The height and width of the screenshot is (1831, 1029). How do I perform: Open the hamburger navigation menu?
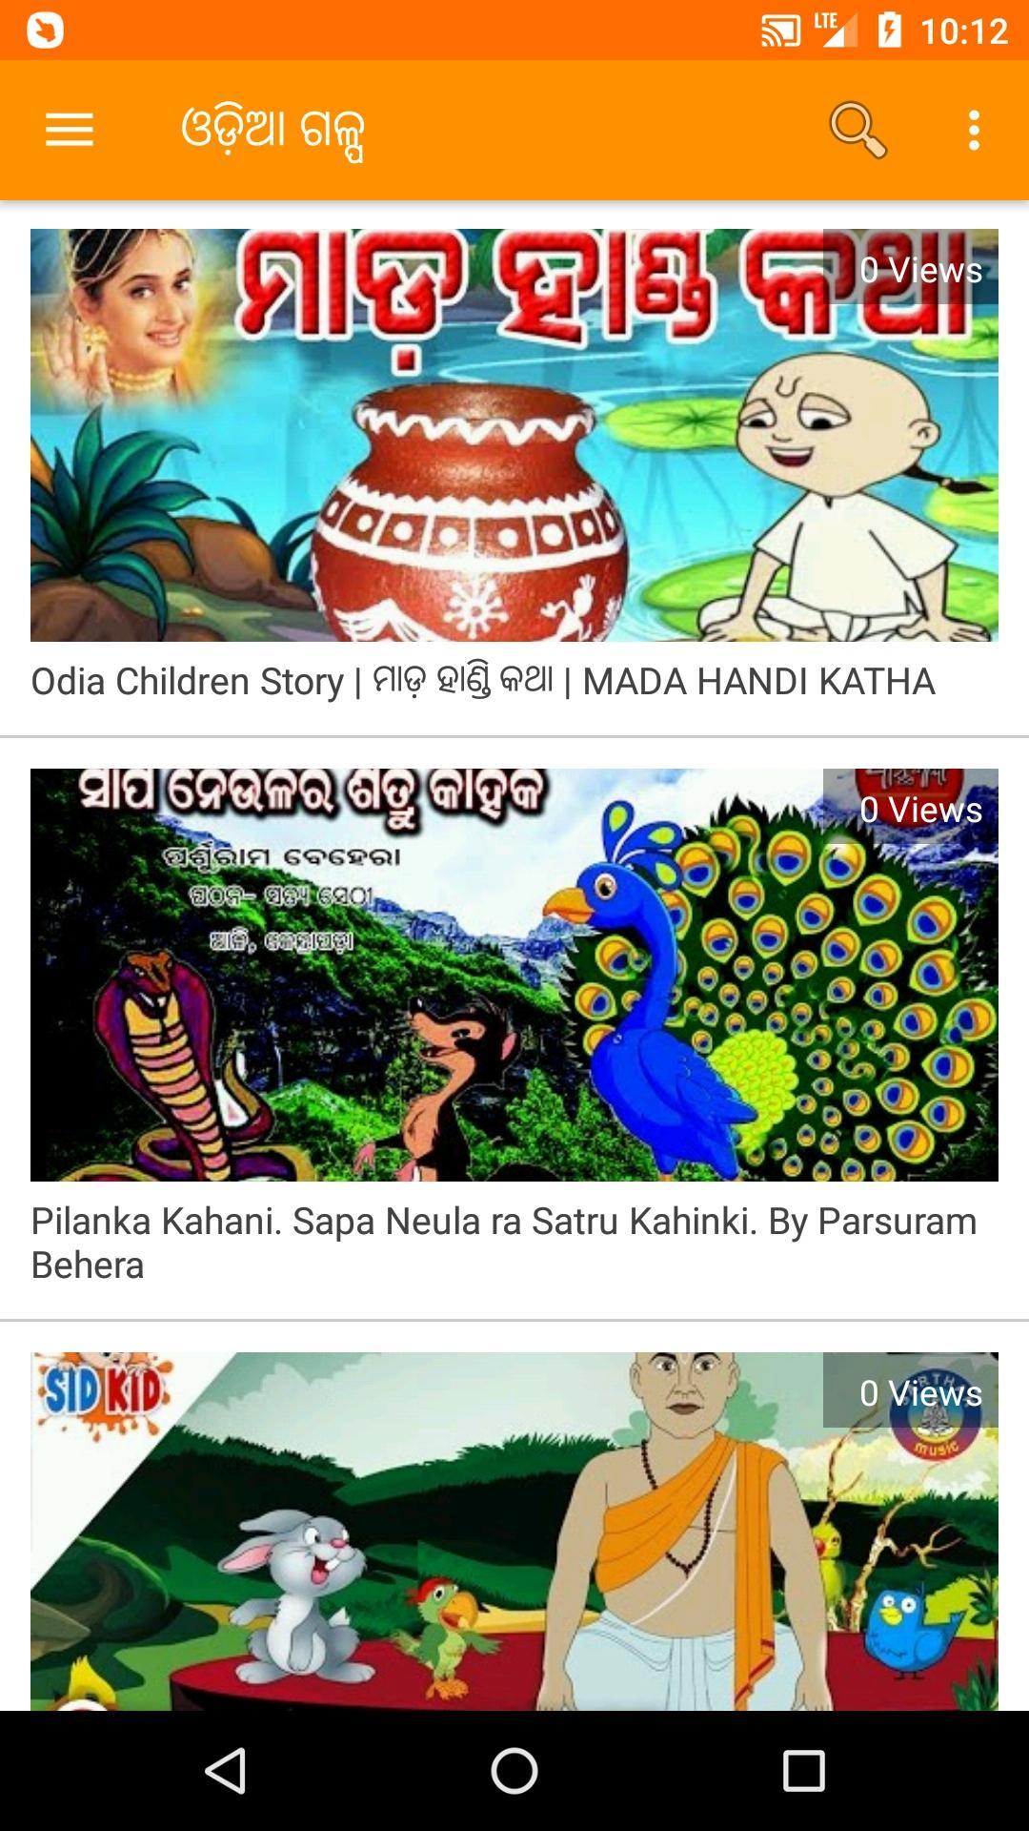point(70,130)
